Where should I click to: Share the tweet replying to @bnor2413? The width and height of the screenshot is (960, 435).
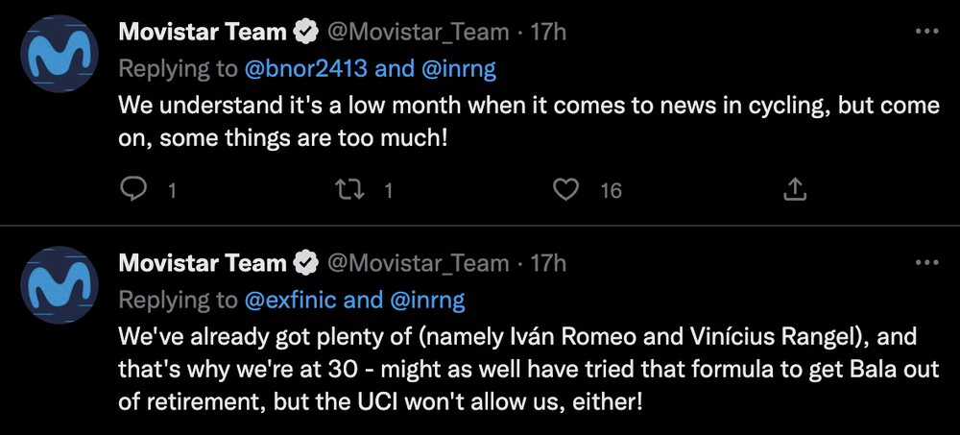point(795,190)
